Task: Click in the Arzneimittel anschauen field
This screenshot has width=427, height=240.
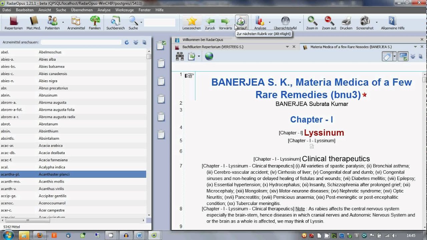Action: tap(81, 42)
